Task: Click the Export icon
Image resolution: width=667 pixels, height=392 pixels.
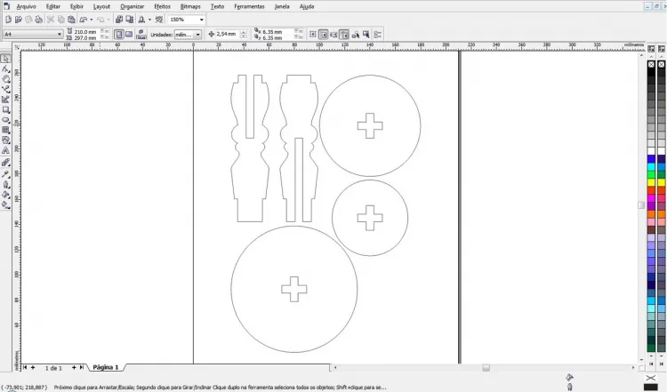Action: [x=129, y=20]
